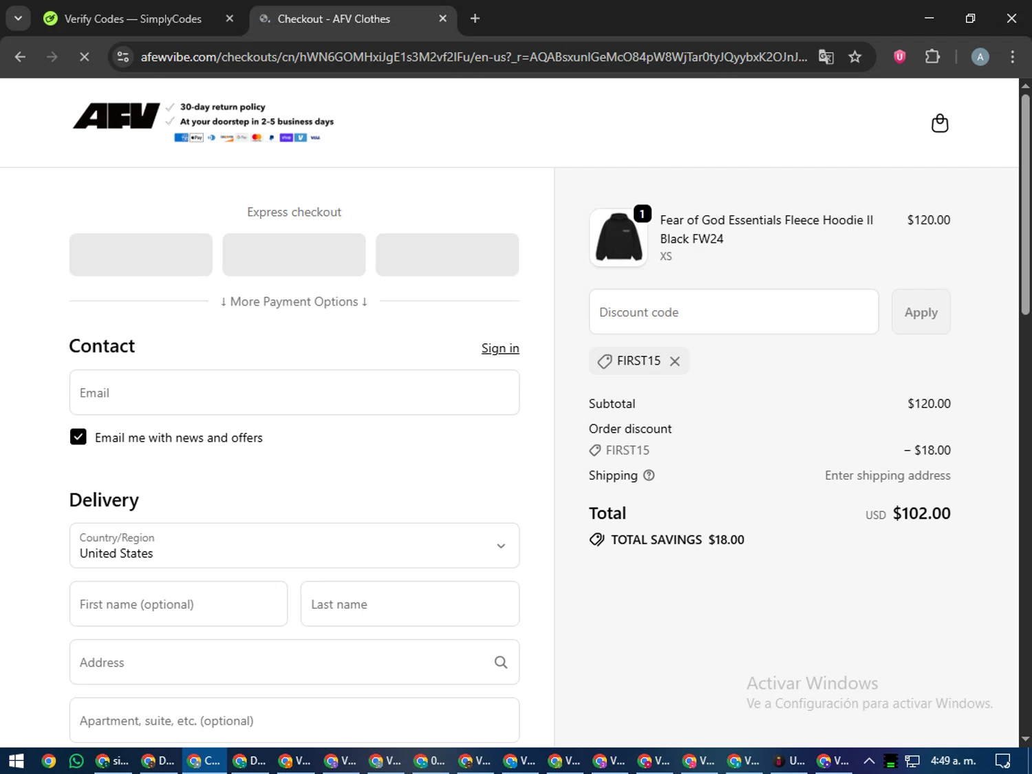Stop page loading in browser toolbar
The width and height of the screenshot is (1032, 774).
[84, 57]
